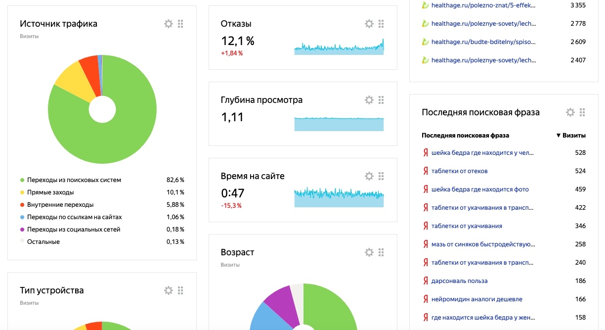Click the 'Тип устройства' widget title

point(51,290)
